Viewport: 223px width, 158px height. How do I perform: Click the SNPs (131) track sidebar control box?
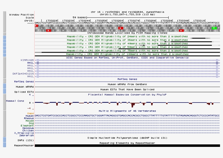tap(4, 140)
